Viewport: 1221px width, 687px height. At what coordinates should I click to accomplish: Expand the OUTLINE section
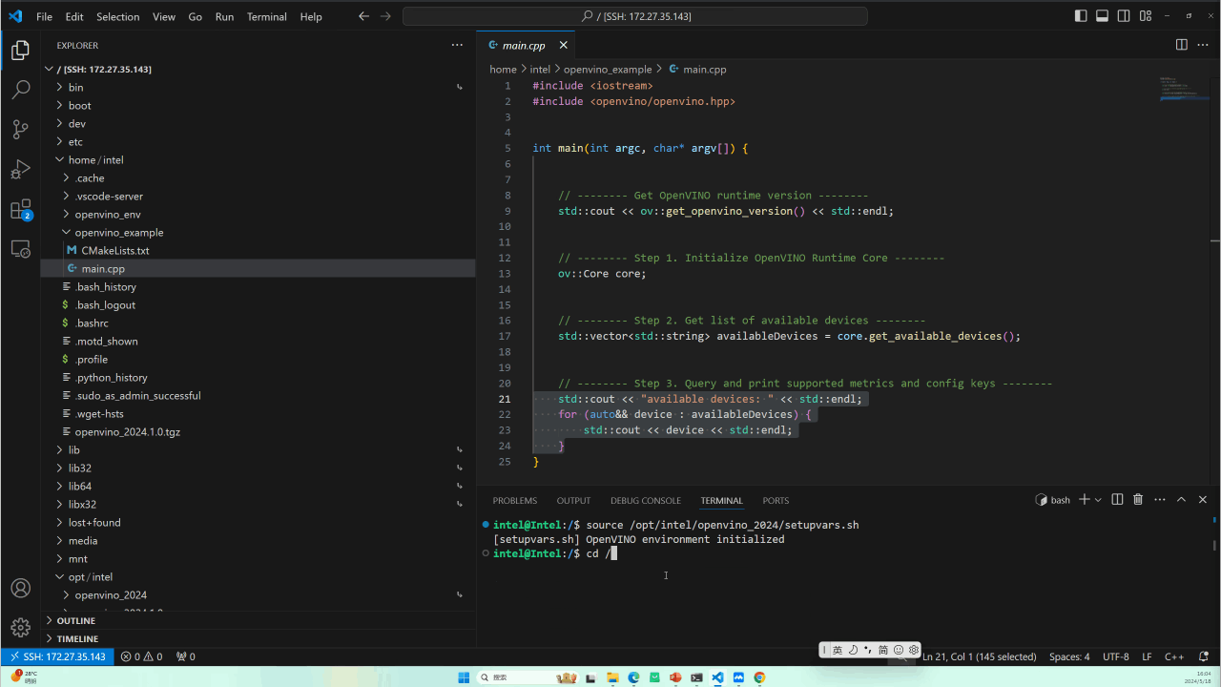click(258, 620)
